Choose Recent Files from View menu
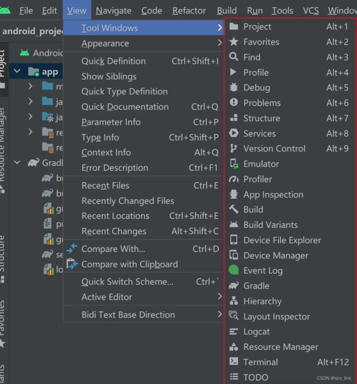Image resolution: width=357 pixels, height=384 pixels. [x=143, y=185]
